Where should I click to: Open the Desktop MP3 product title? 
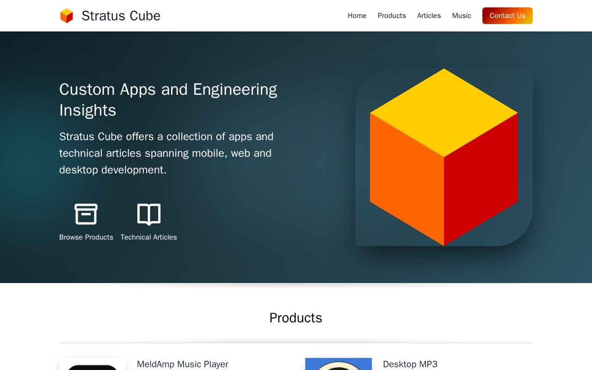[x=410, y=364]
